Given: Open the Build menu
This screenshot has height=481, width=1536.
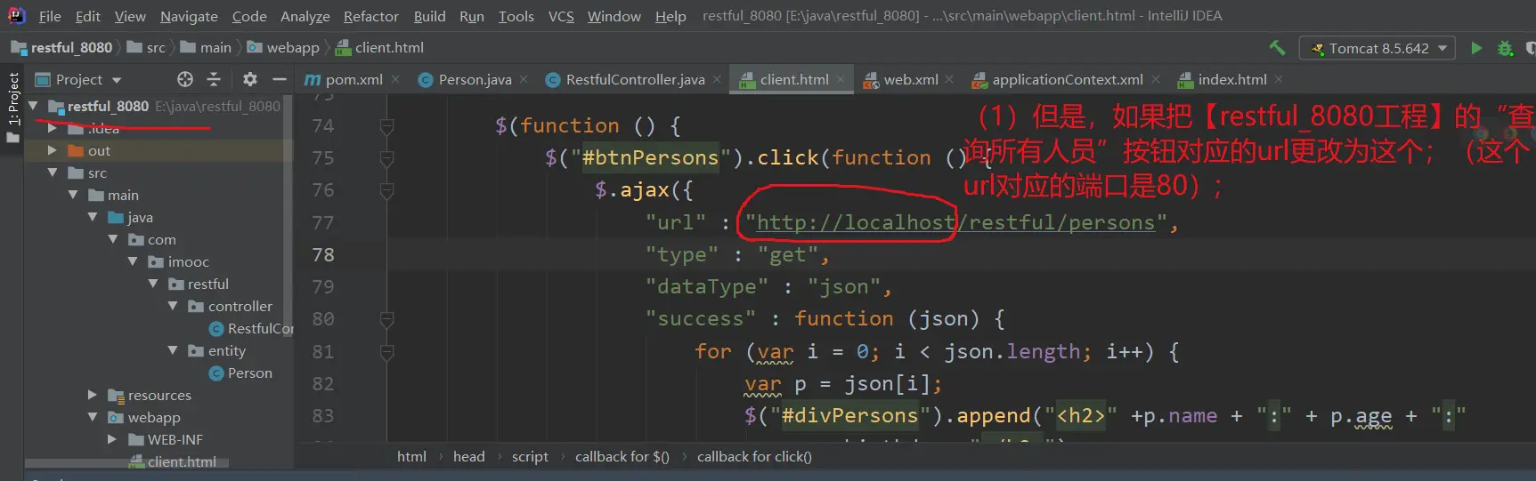Looking at the screenshot, I should coord(429,16).
